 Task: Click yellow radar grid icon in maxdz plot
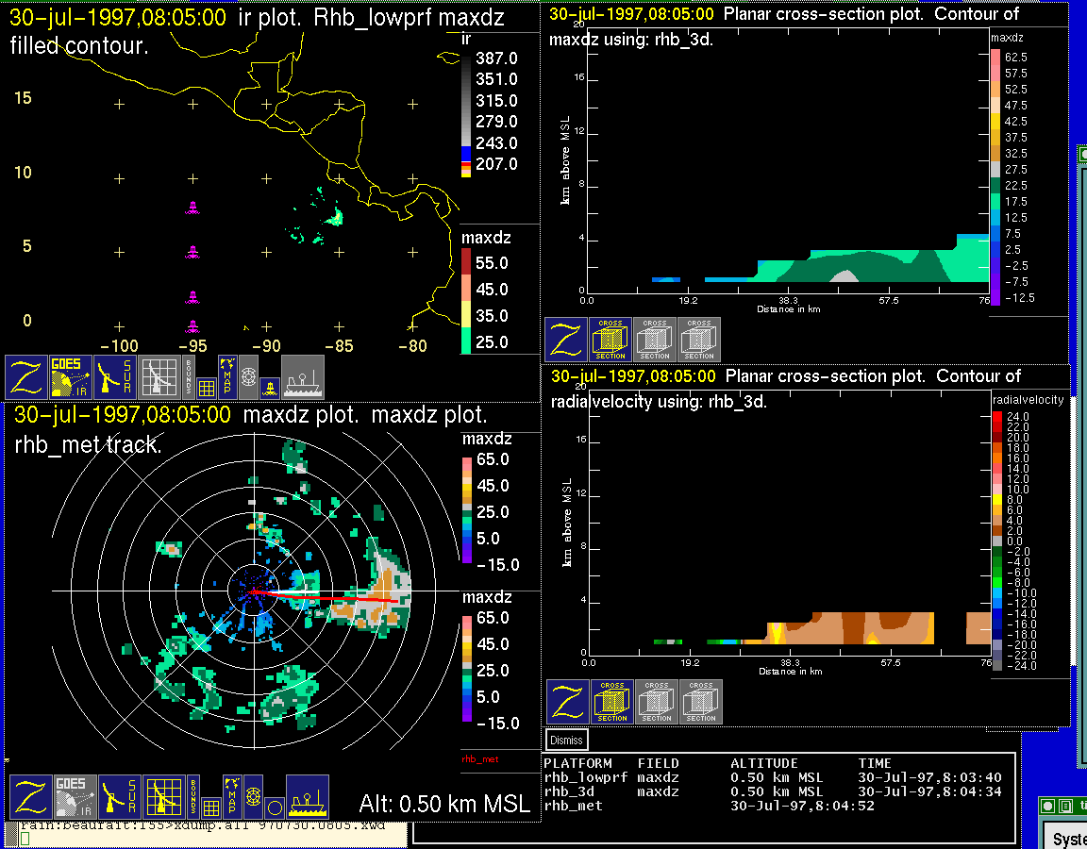coord(163,797)
